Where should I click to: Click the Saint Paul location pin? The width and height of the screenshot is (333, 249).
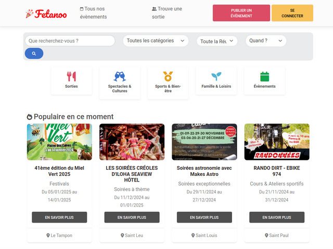pos(266,235)
